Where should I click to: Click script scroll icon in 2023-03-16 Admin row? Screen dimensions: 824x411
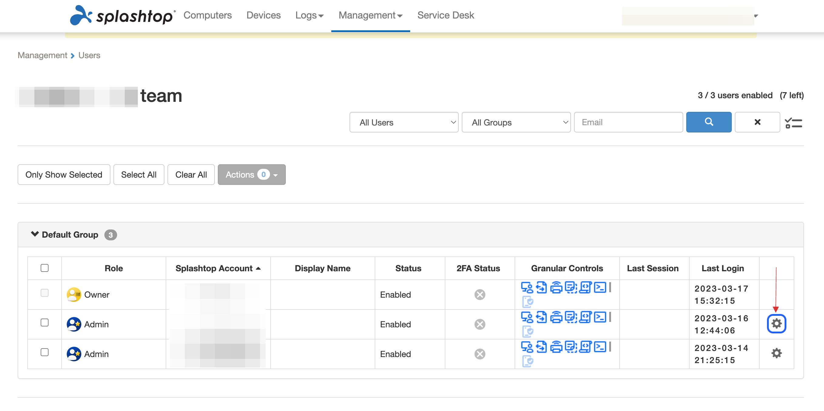(x=585, y=317)
